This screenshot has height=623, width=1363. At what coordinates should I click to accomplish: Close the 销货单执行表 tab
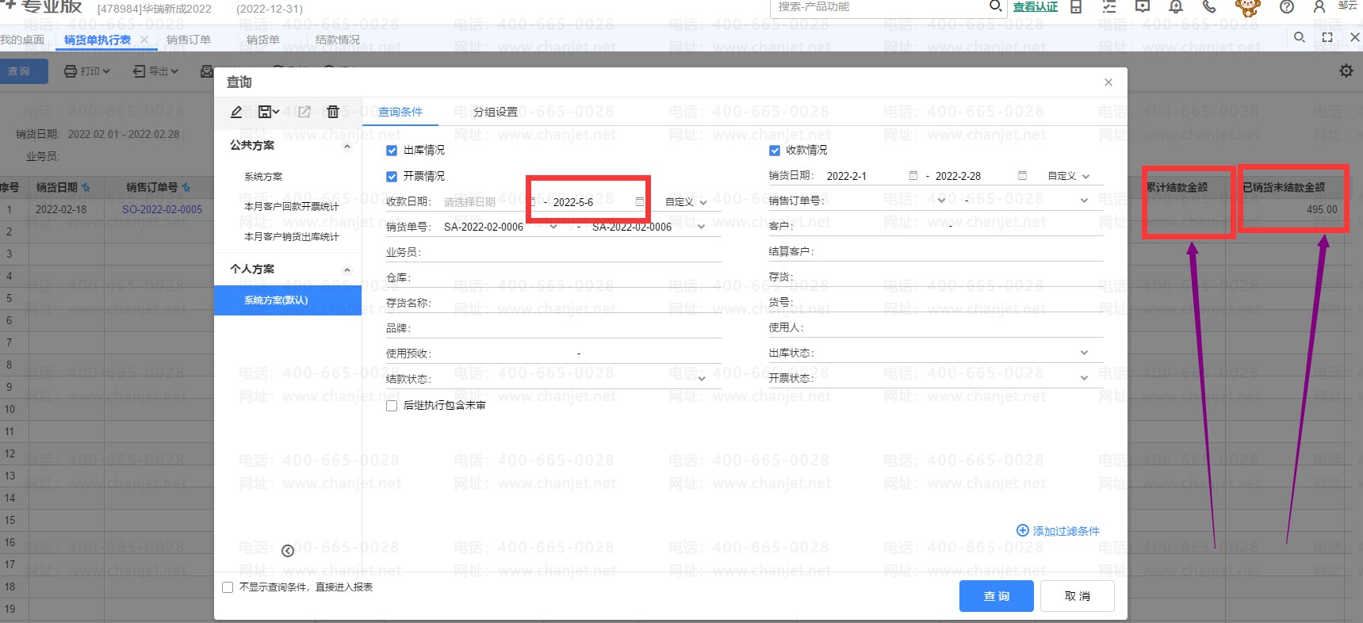click(144, 40)
